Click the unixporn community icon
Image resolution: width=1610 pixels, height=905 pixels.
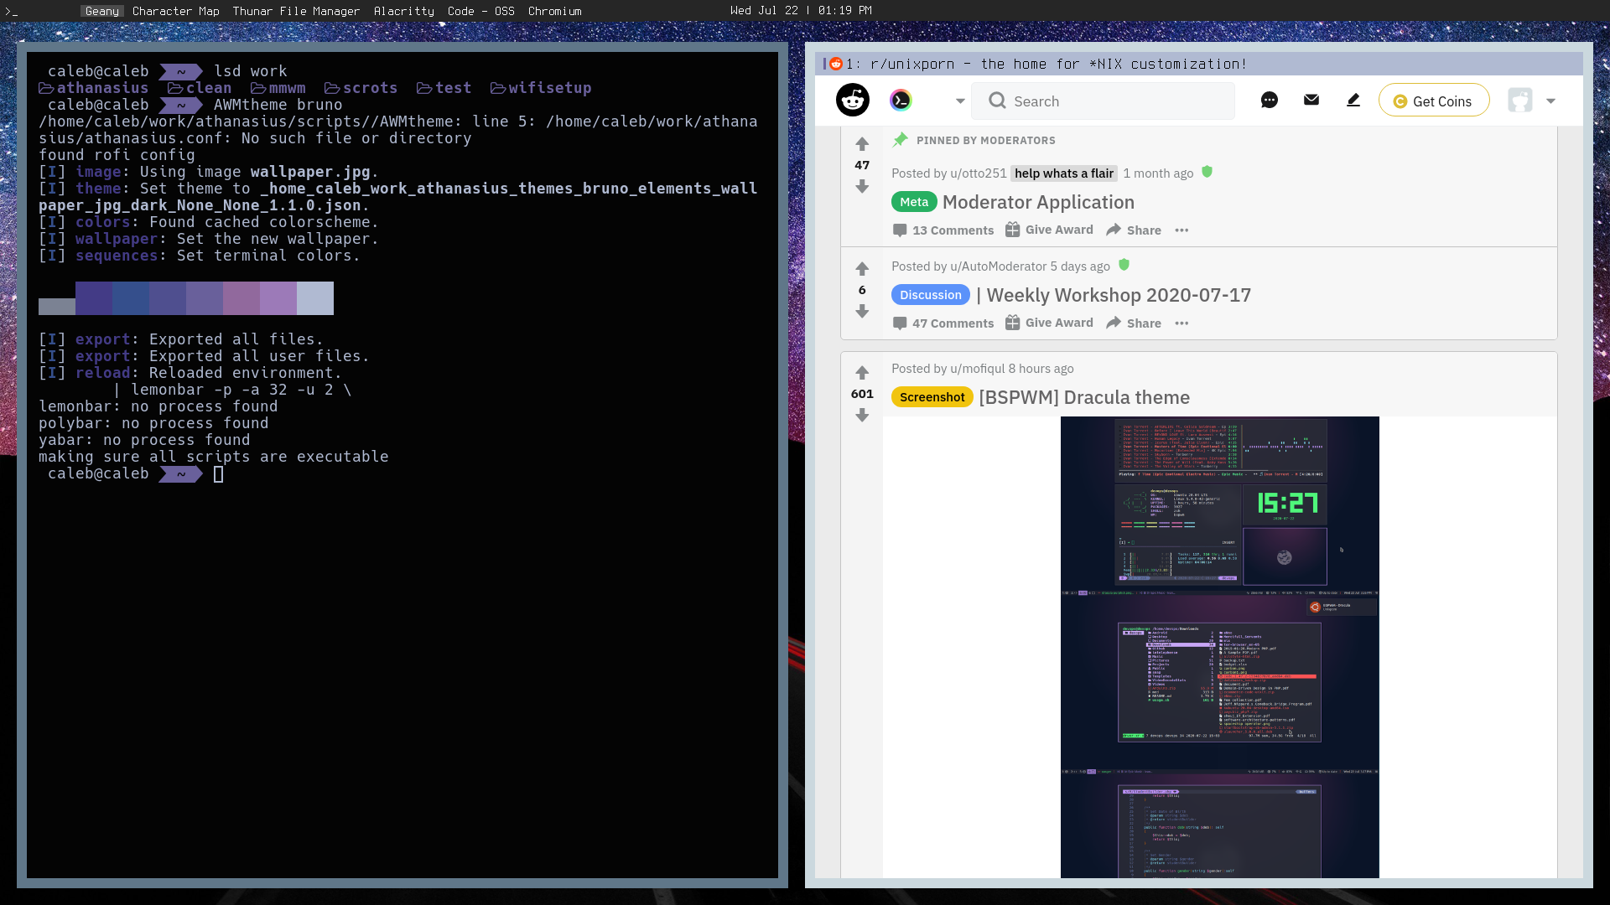click(x=901, y=101)
